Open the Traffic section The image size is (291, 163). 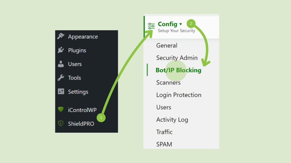pyautogui.click(x=164, y=132)
